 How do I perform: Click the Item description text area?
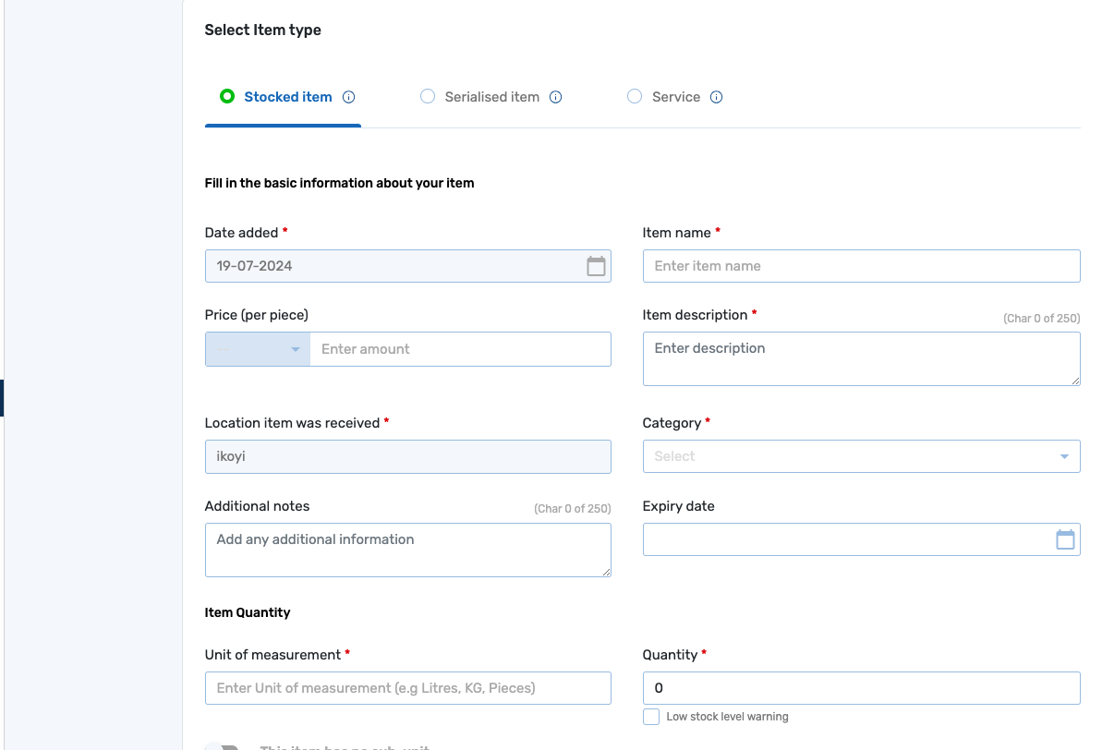coord(860,358)
